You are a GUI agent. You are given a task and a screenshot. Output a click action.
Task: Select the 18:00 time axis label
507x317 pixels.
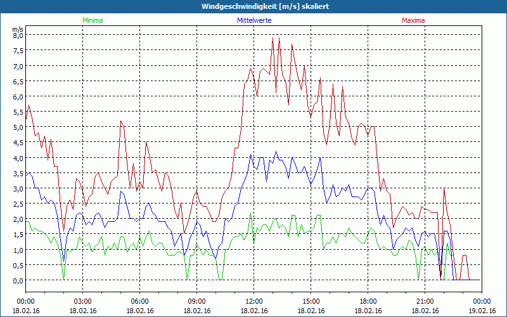[368, 301]
